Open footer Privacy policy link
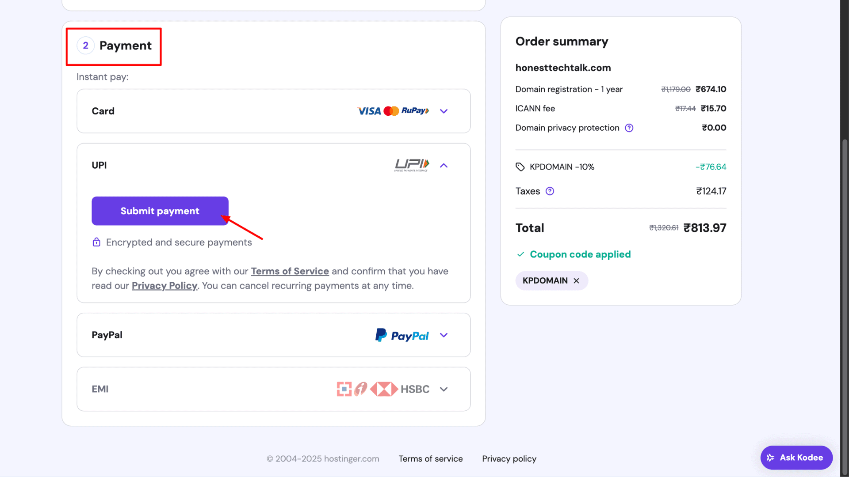 [x=509, y=459]
